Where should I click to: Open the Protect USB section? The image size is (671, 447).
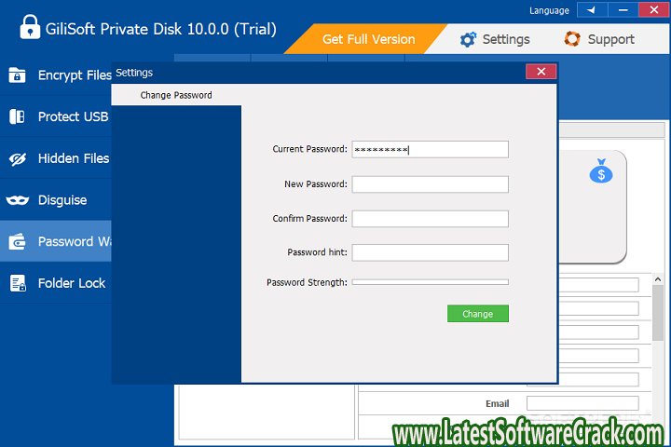click(x=56, y=116)
